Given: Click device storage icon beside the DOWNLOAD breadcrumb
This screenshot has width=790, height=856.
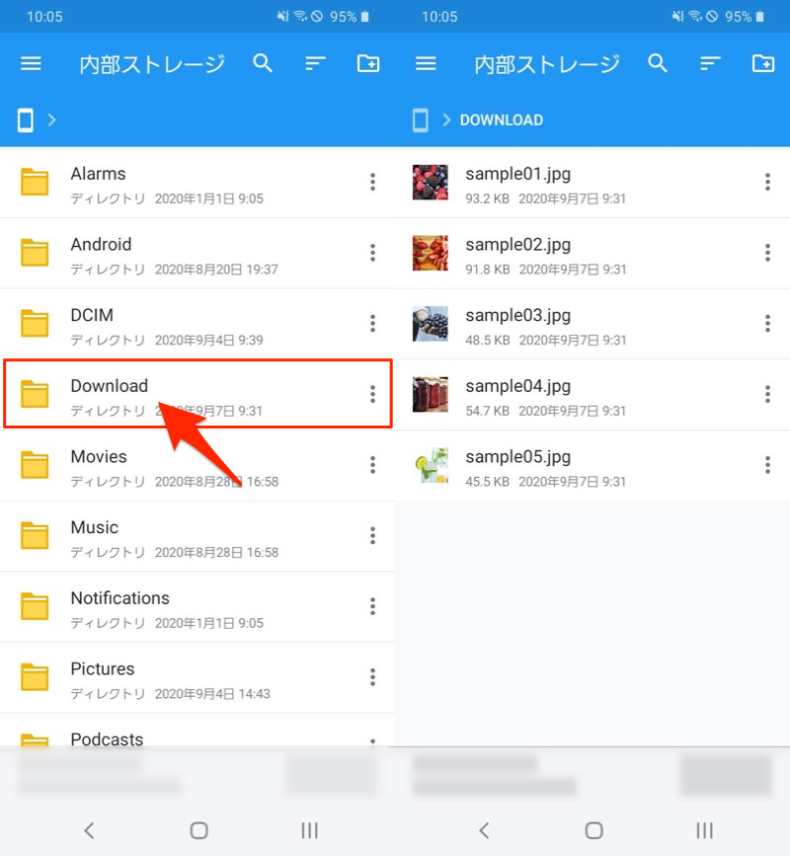Looking at the screenshot, I should click(421, 120).
